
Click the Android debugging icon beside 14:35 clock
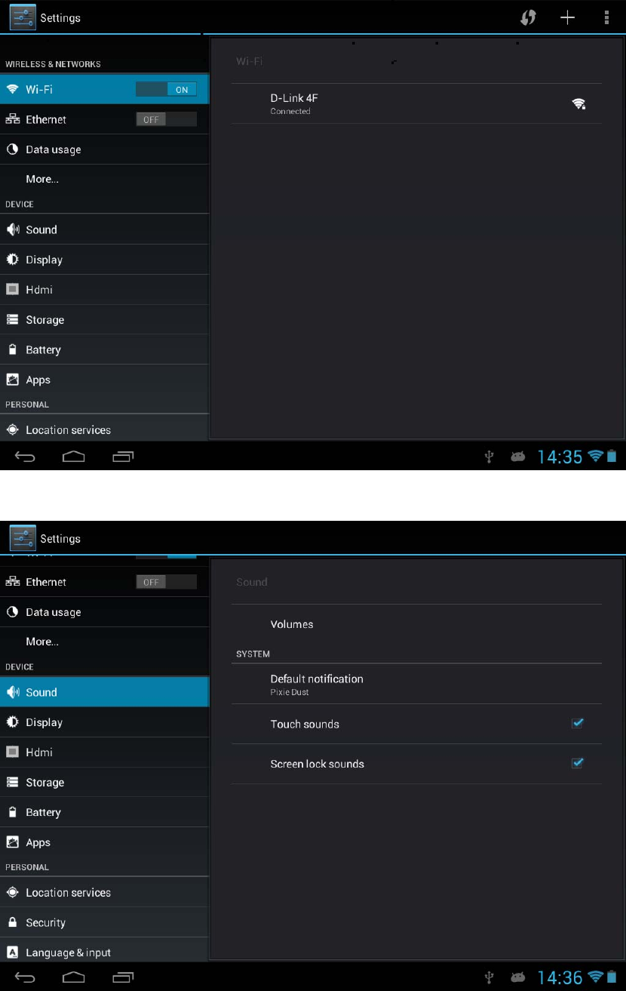(x=518, y=457)
